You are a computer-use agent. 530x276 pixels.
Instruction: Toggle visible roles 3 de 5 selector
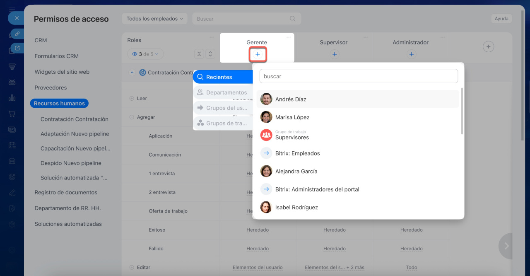[145, 54]
